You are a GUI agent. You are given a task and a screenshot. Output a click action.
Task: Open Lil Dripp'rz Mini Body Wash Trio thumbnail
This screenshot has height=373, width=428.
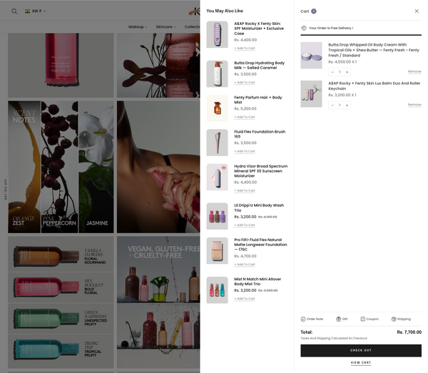(217, 216)
